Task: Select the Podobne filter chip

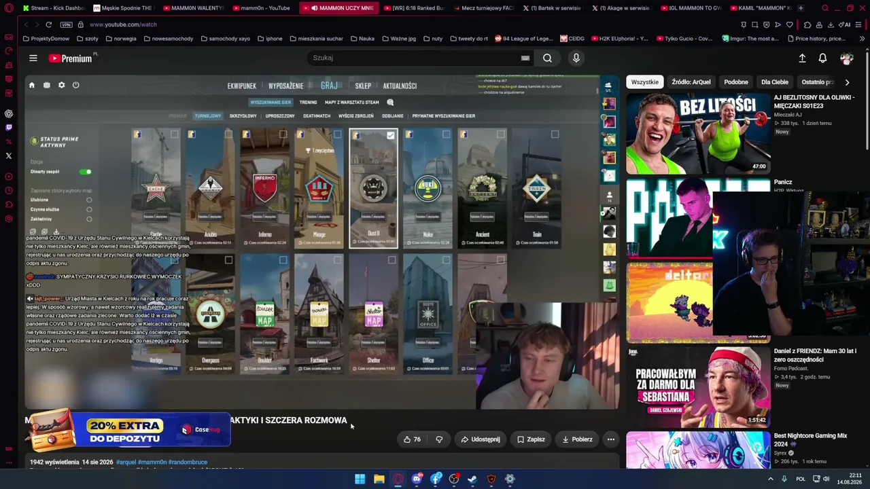Action: 736,82
